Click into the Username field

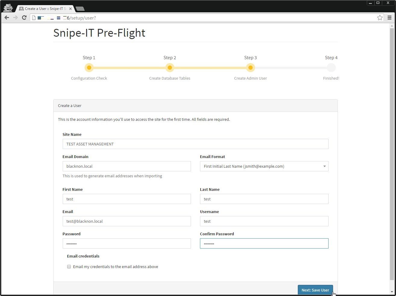pos(264,221)
